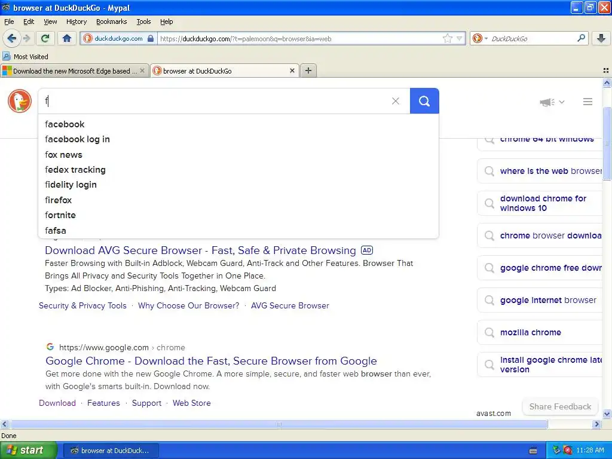The height and width of the screenshot is (459, 612).
Task: Search related: where is the web browser
Action: click(x=540, y=171)
